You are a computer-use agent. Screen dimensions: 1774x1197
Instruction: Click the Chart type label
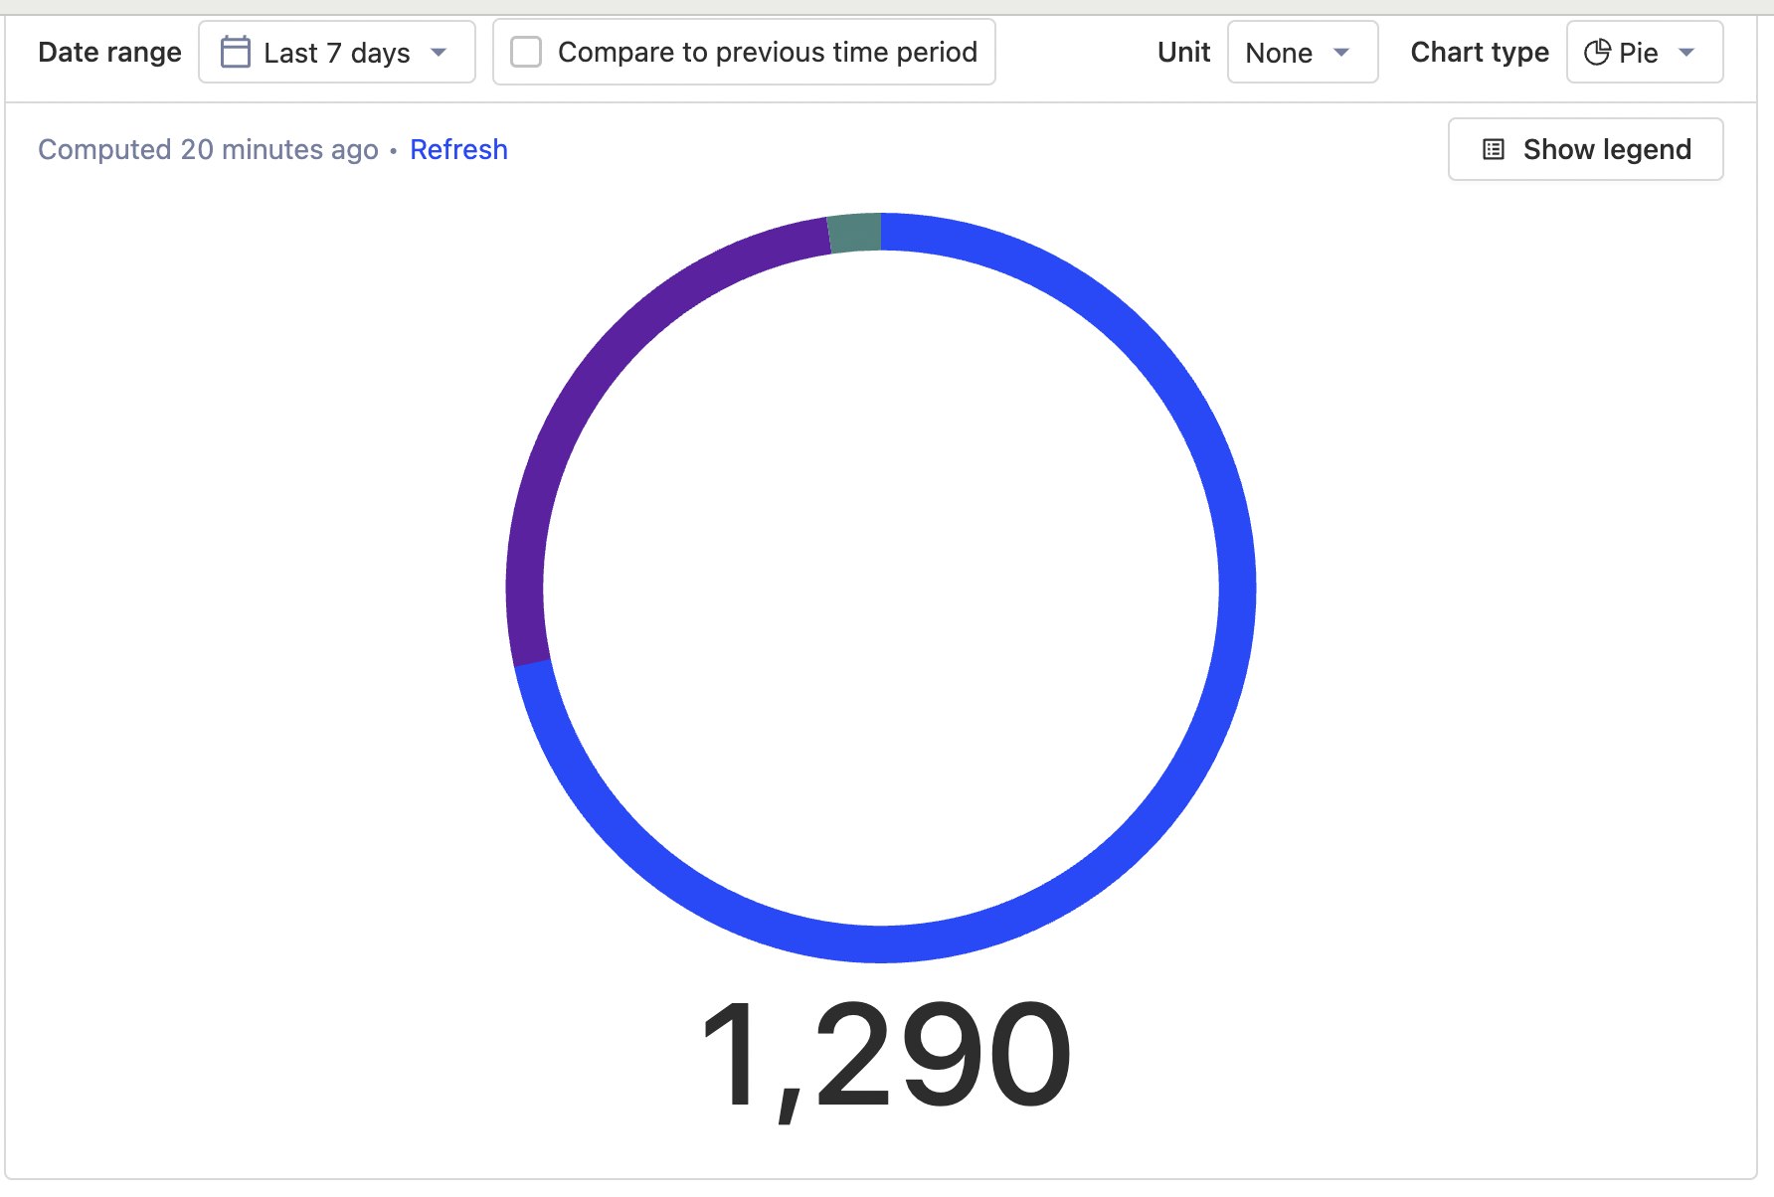(x=1480, y=52)
